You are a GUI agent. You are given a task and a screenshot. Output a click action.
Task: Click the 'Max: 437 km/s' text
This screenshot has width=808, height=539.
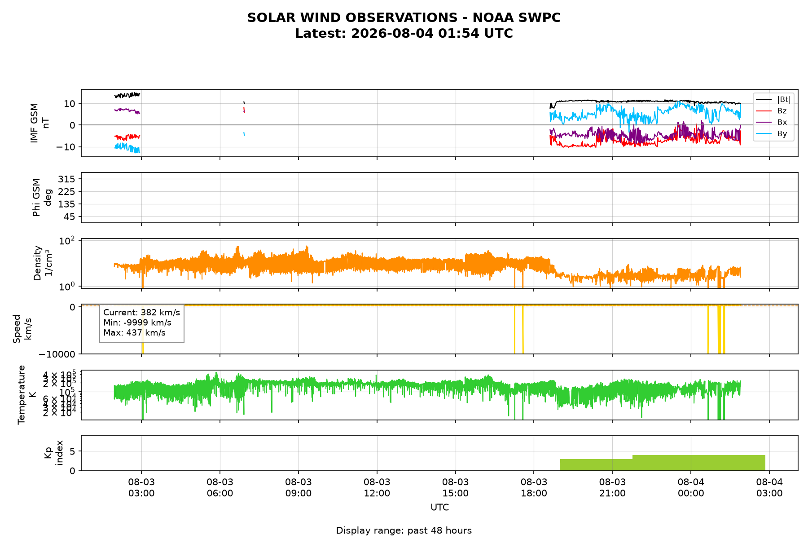[134, 333]
